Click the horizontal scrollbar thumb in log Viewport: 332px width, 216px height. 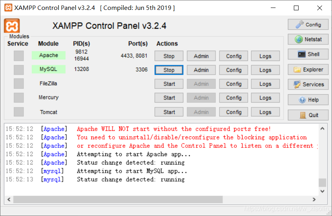click(x=118, y=199)
